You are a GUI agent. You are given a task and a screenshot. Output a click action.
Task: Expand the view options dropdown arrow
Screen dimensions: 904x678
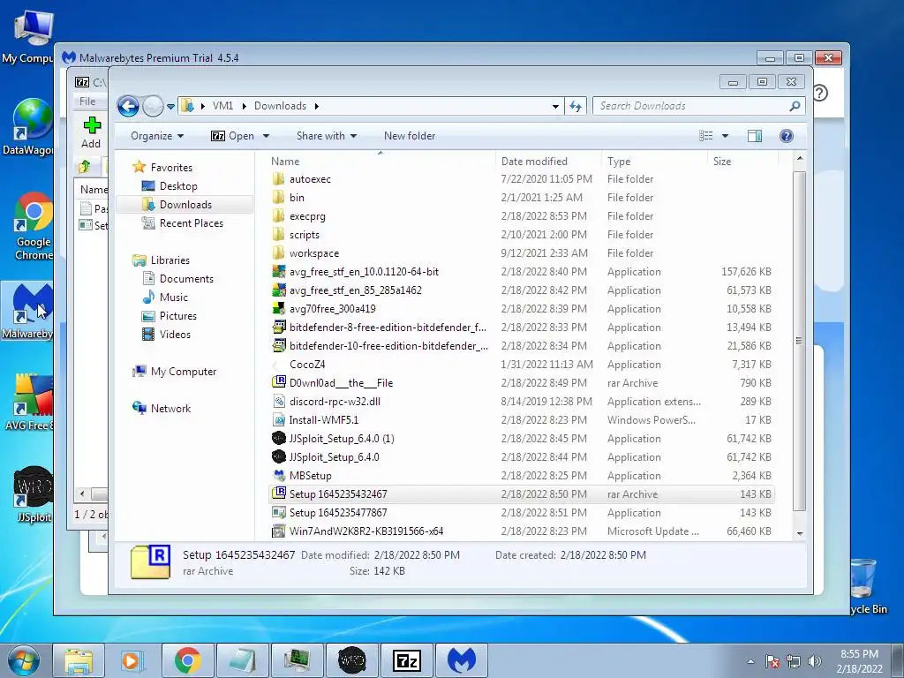726,136
